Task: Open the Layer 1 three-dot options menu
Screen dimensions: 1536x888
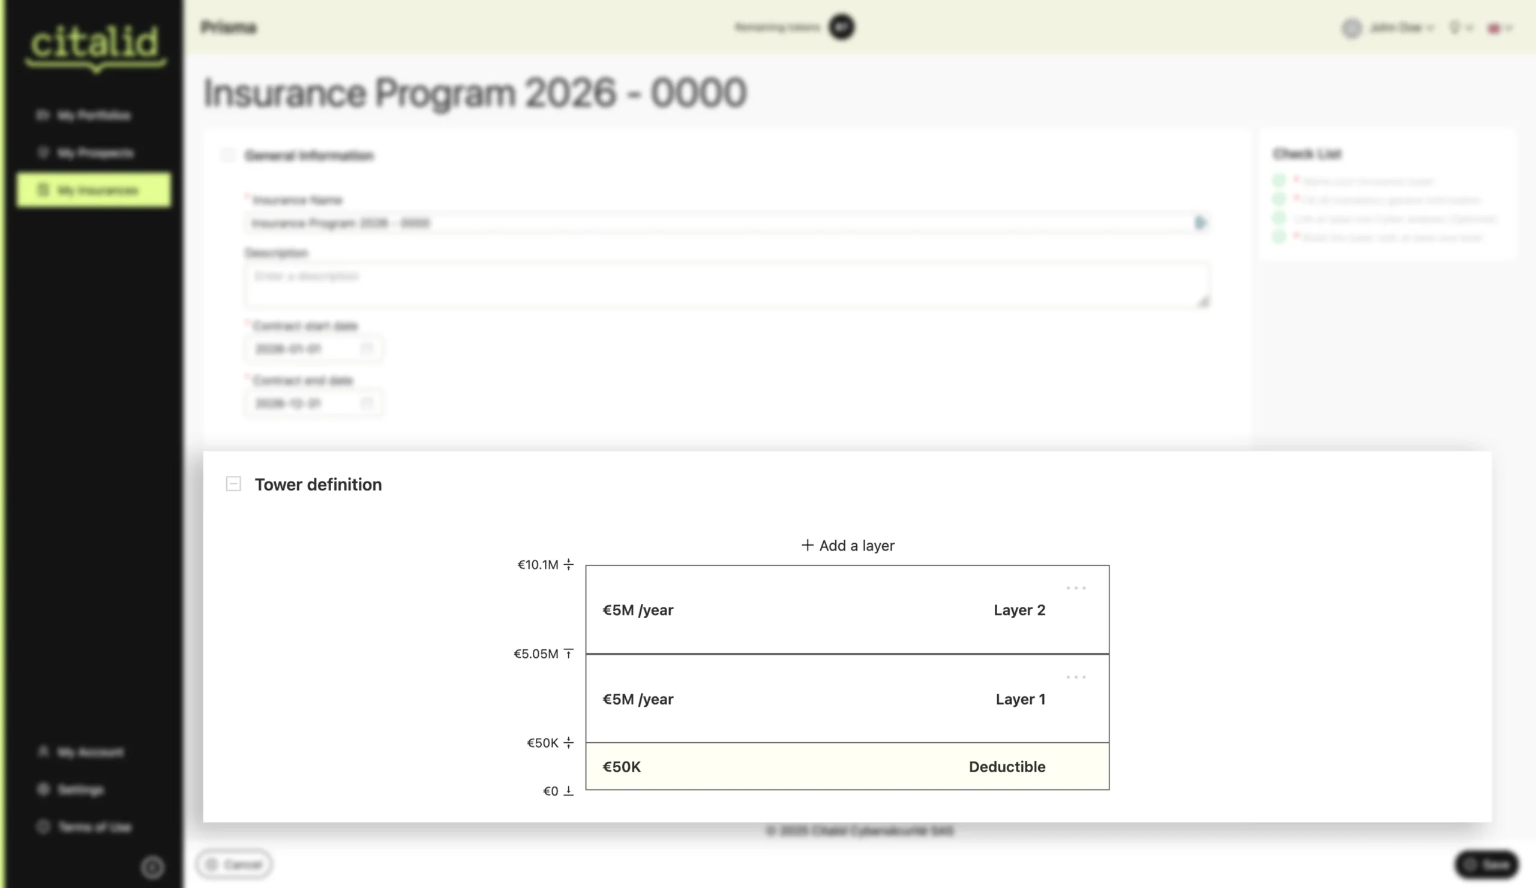Action: [1076, 678]
